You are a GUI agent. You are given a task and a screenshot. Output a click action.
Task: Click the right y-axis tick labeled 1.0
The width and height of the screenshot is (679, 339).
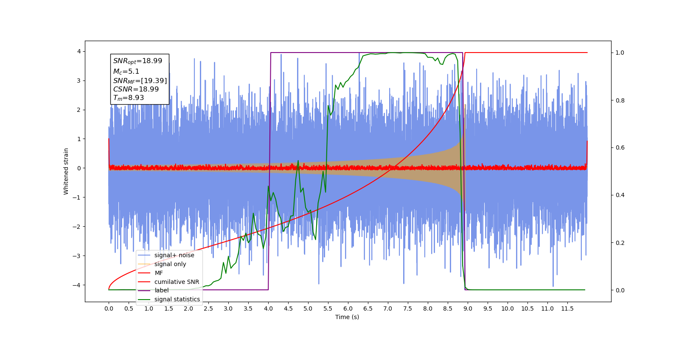click(620, 53)
